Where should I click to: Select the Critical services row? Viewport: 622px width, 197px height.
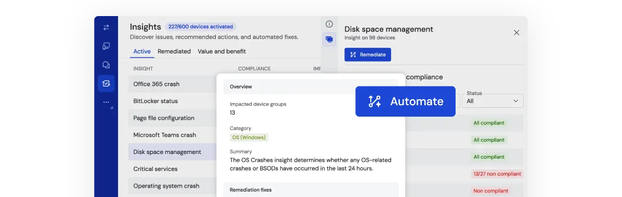point(173,169)
